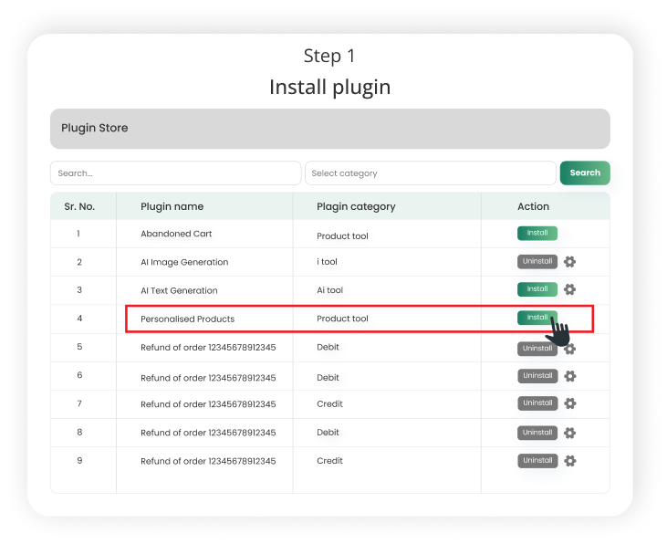
Task: Click the 'Debit' cell in row 6
Action: (x=328, y=378)
